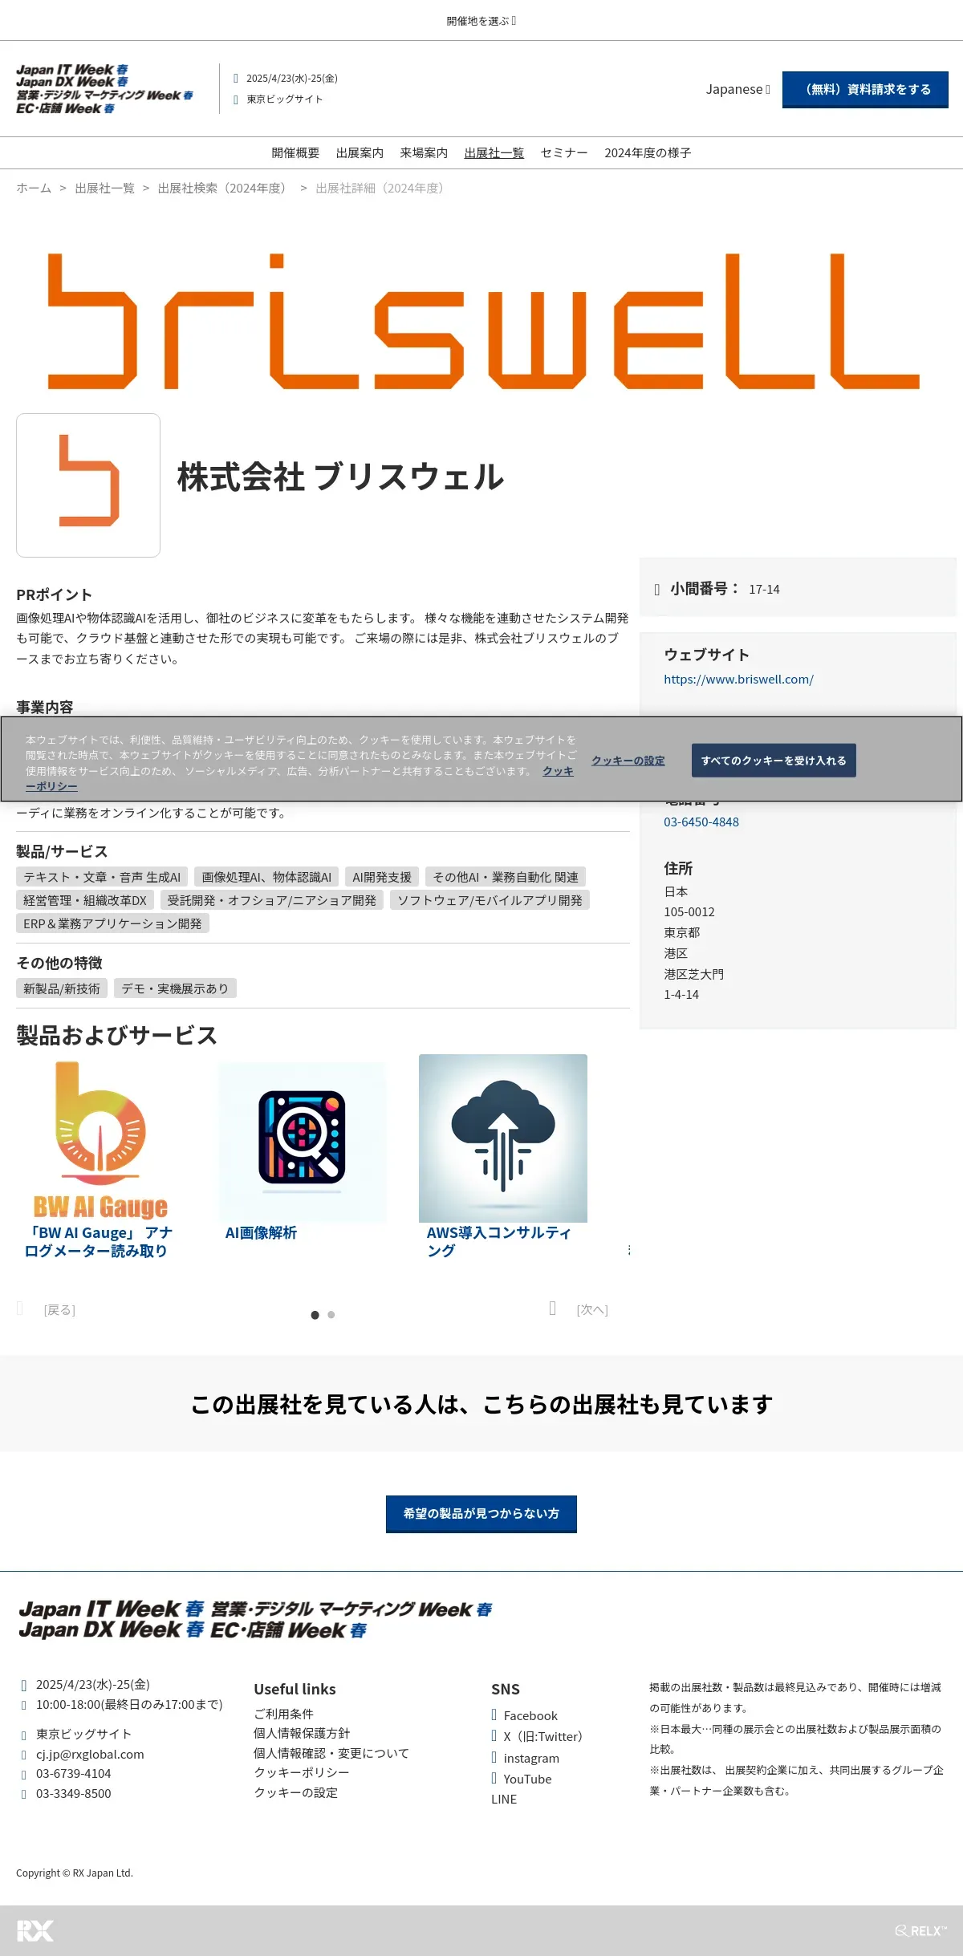The height and width of the screenshot is (1956, 963).
Task: Open the 2024年度の様子 menu item
Action: point(648,152)
